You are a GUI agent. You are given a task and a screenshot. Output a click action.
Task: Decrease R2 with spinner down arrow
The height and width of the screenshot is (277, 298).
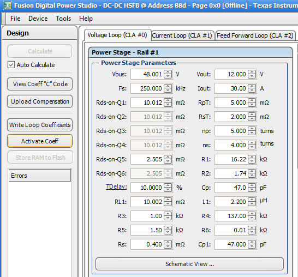point(252,176)
